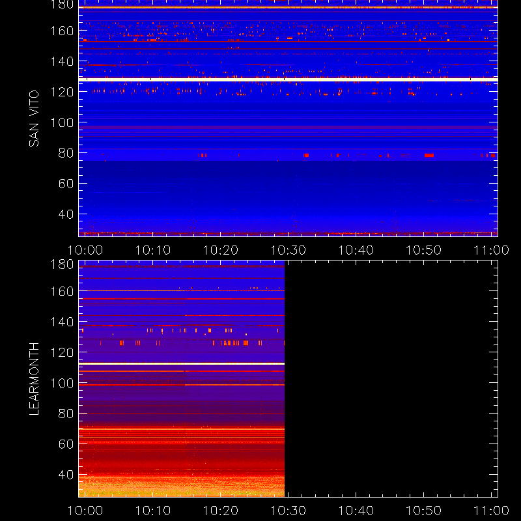This screenshot has width=521, height=521.
Task: Select the 140 label on the Learmonth axis
Action: click(62, 322)
